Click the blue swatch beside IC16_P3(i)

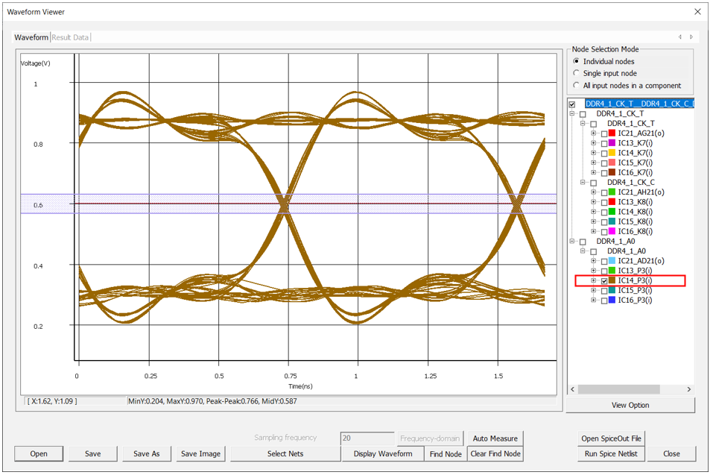613,300
